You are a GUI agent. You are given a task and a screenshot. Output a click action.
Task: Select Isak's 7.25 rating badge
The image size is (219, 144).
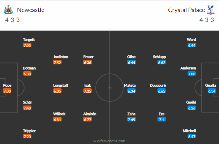[87, 91]
